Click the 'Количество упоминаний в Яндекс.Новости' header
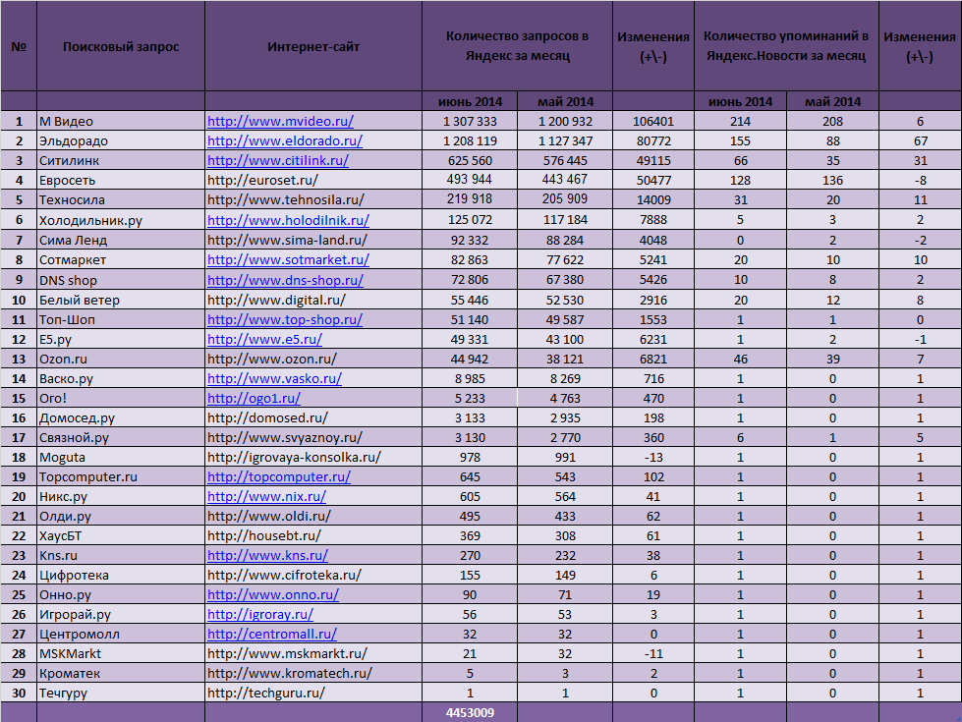Screen dimensions: 962x722 coord(786,46)
